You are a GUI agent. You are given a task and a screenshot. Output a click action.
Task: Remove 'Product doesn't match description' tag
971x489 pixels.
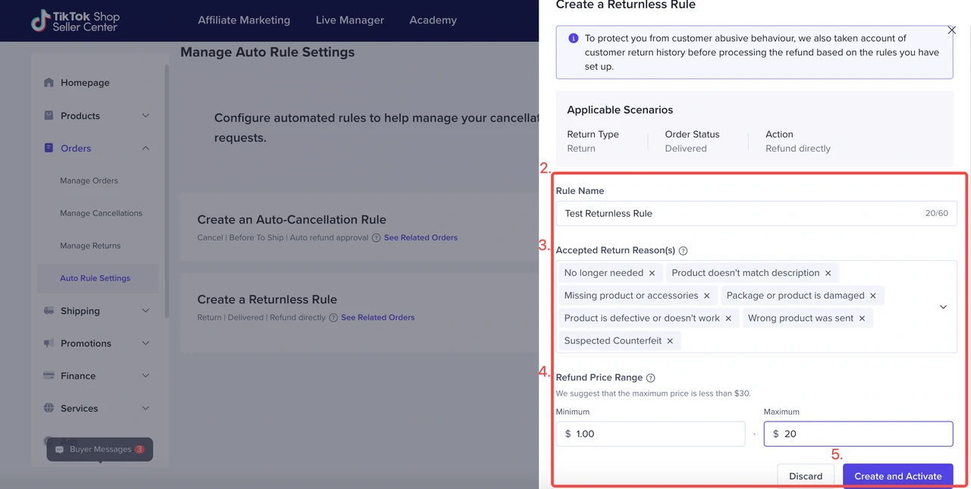point(828,273)
